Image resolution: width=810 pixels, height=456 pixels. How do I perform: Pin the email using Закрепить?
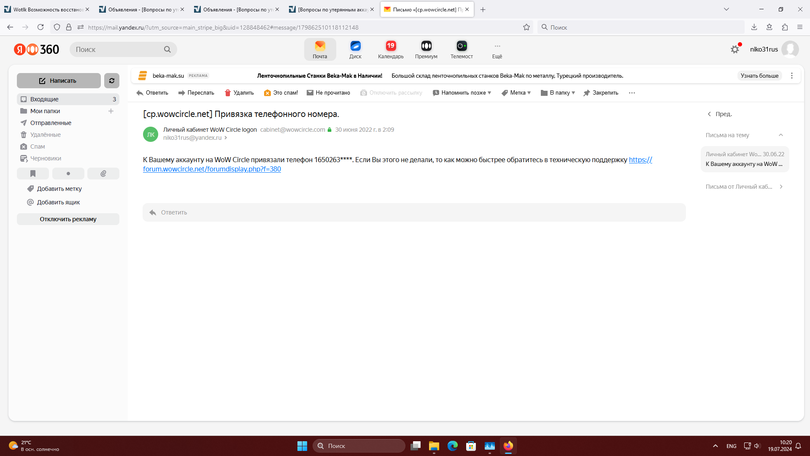pyautogui.click(x=601, y=93)
